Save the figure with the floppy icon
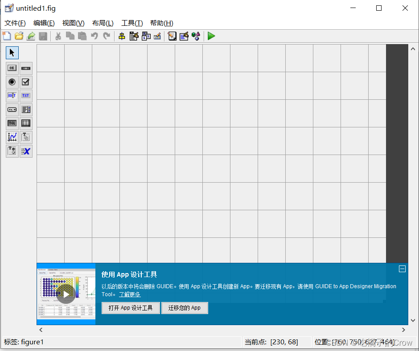Screen dimensions: 419x351 pos(43,36)
